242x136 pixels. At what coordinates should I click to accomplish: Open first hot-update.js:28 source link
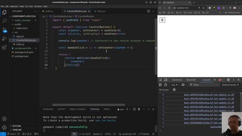point(209,95)
